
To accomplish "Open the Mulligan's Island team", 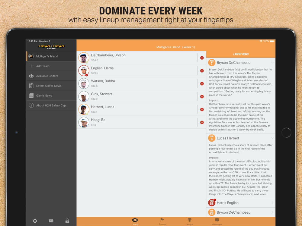I will (51, 56).
